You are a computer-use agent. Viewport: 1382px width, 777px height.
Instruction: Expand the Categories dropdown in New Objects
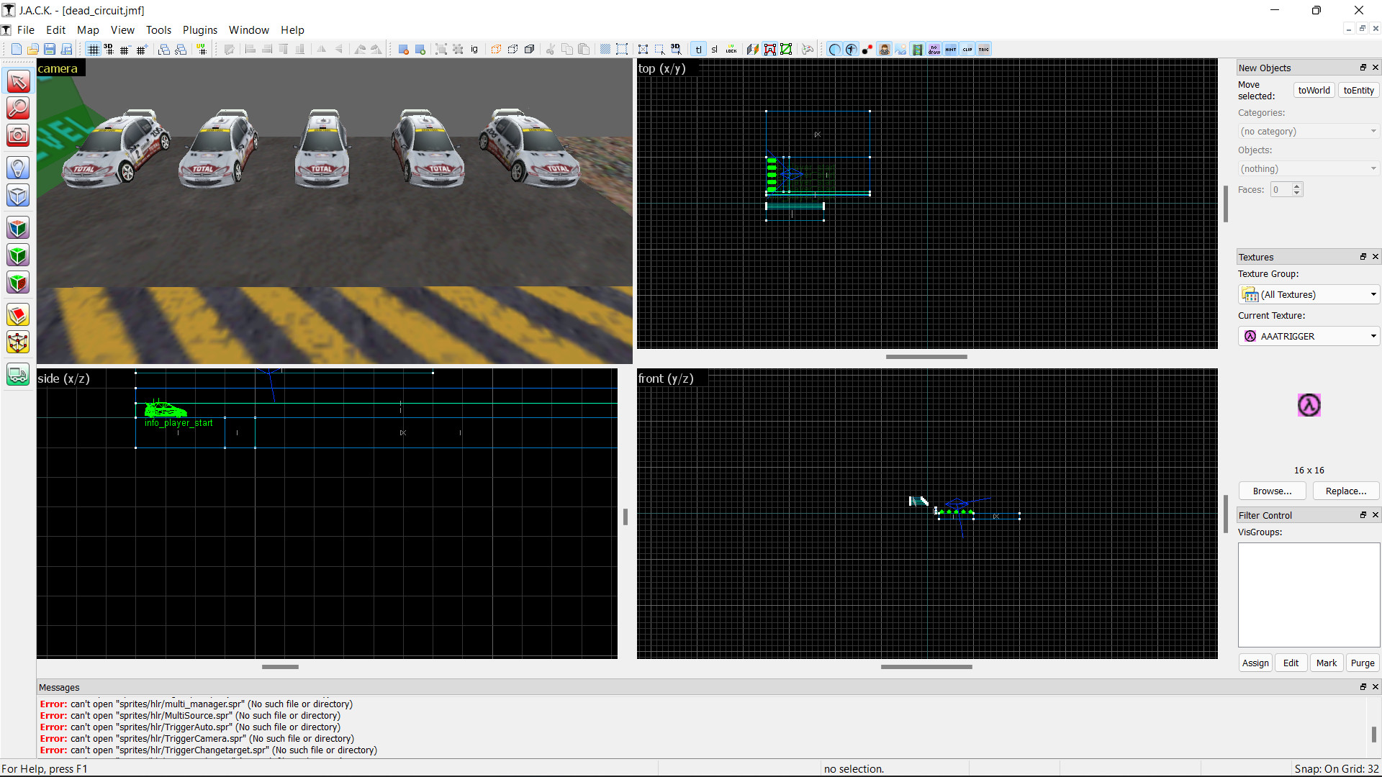(x=1372, y=131)
